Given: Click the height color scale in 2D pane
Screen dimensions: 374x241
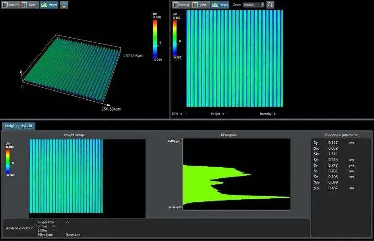Looking at the screenshot, I should tap(174, 38).
